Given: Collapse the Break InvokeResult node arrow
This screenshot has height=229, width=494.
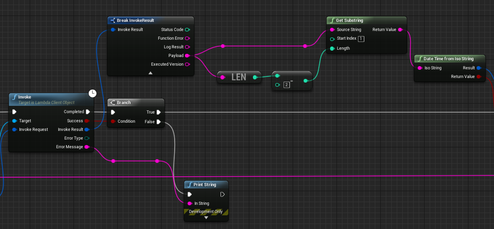Looking at the screenshot, I should tap(150, 73).
